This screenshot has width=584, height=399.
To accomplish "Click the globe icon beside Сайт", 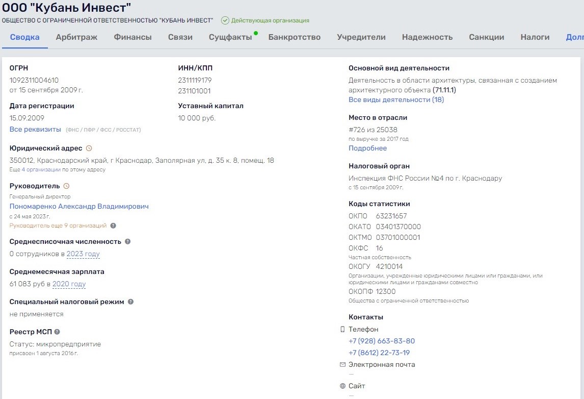I will (x=342, y=386).
